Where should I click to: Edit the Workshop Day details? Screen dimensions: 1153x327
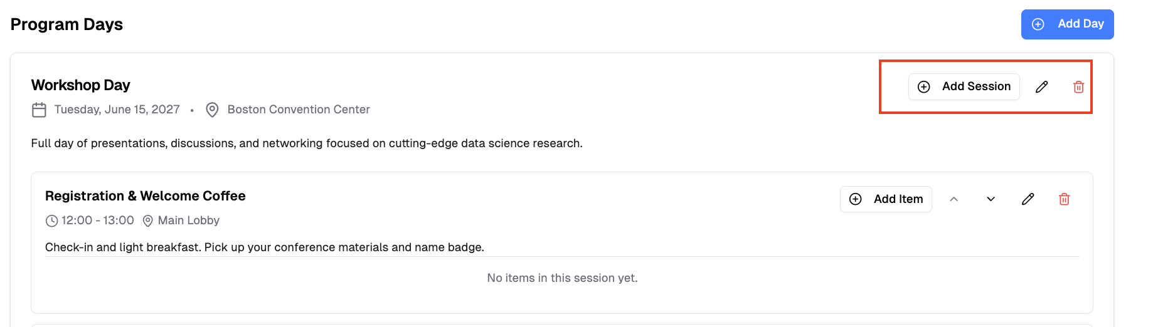pos(1042,87)
